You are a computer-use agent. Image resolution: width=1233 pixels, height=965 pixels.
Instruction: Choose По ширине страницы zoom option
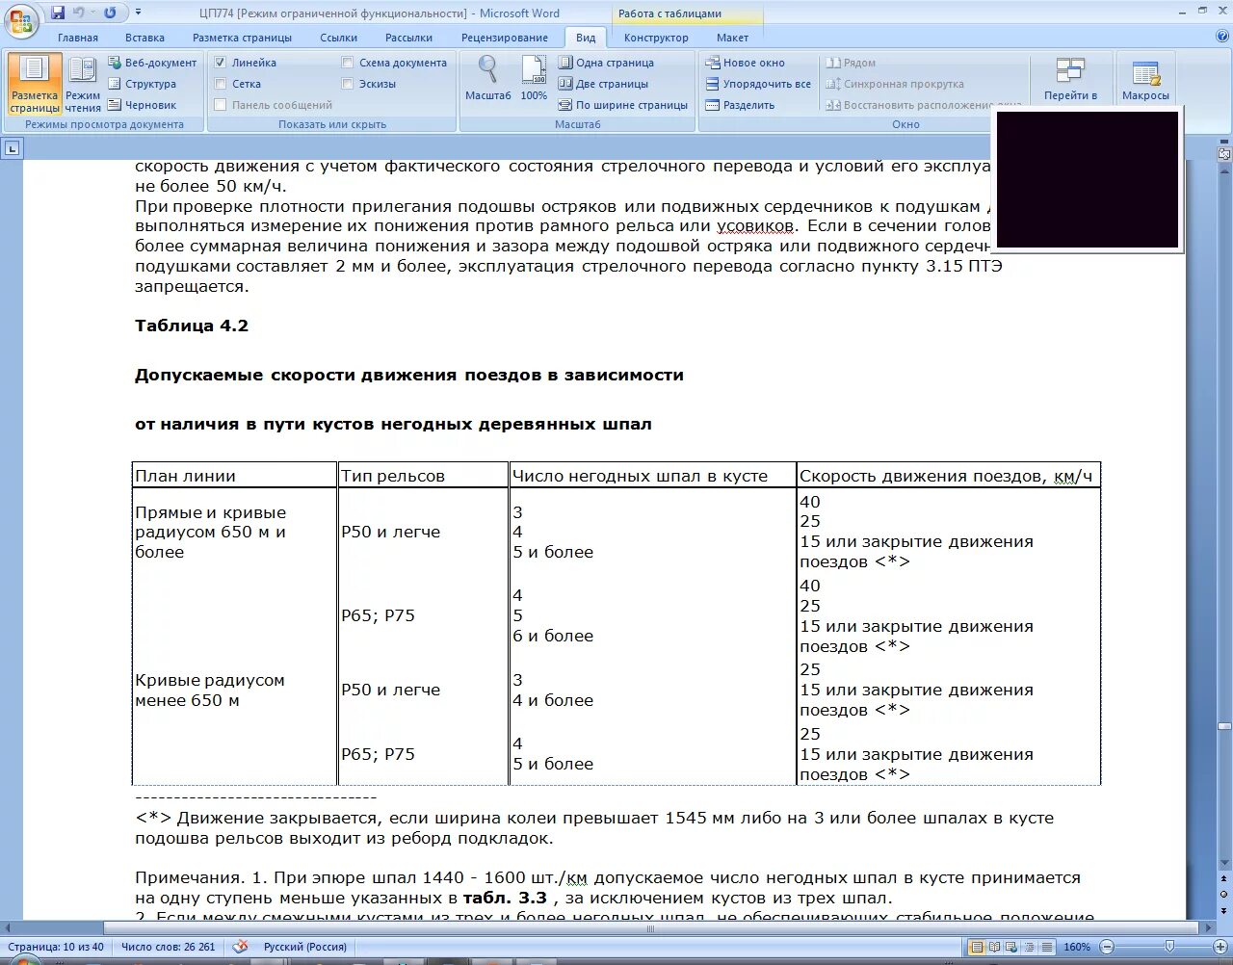click(x=623, y=105)
